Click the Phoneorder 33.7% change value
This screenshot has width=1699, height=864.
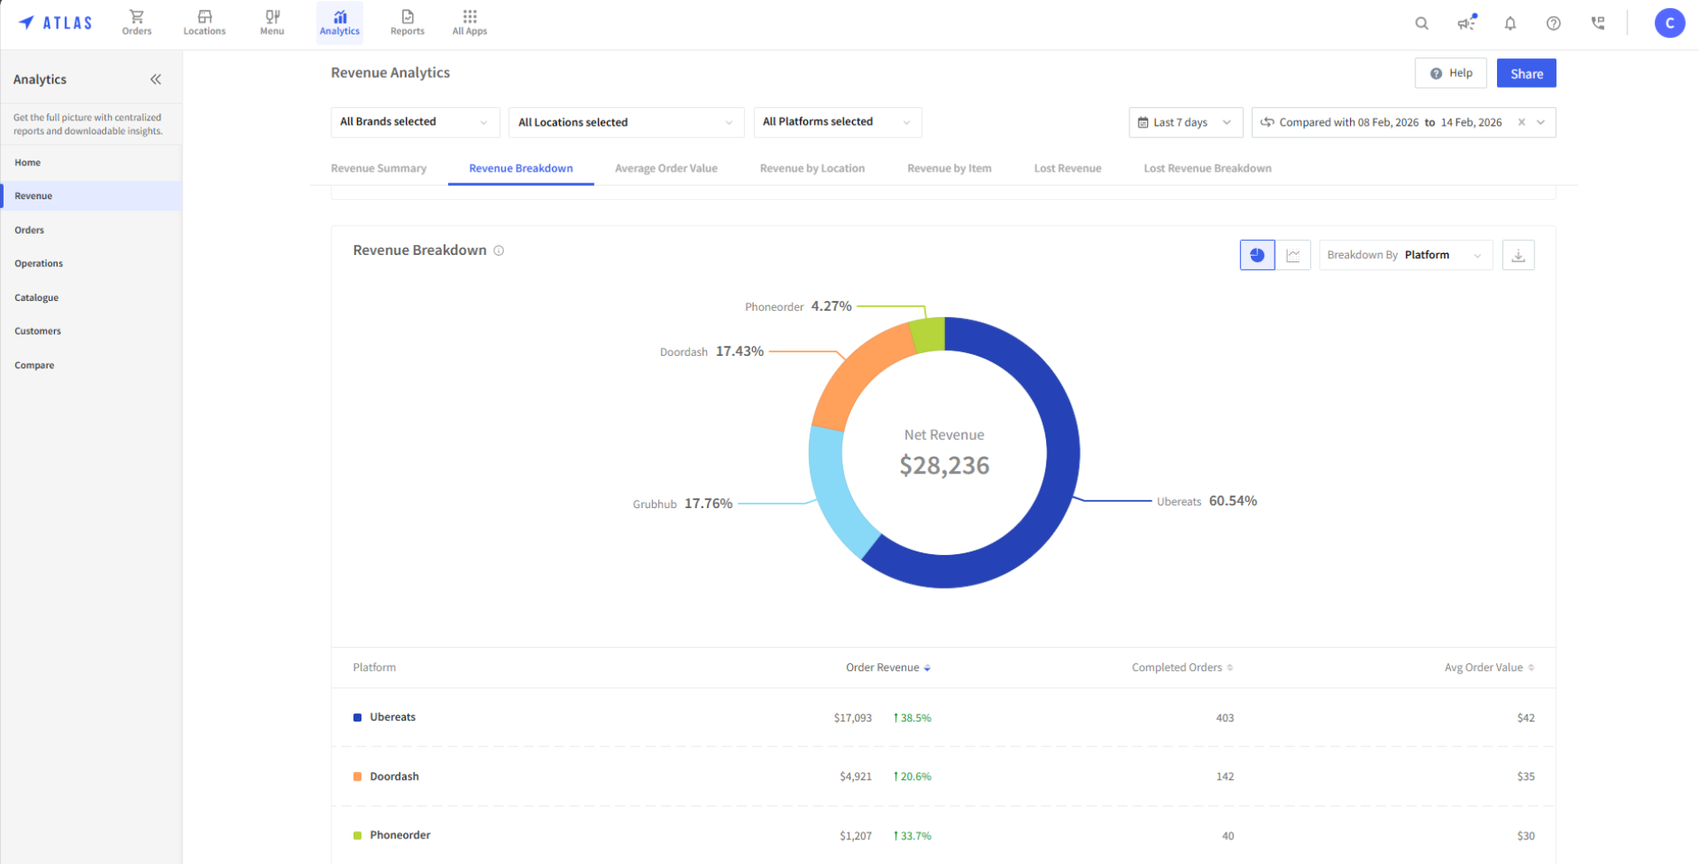[x=912, y=836]
